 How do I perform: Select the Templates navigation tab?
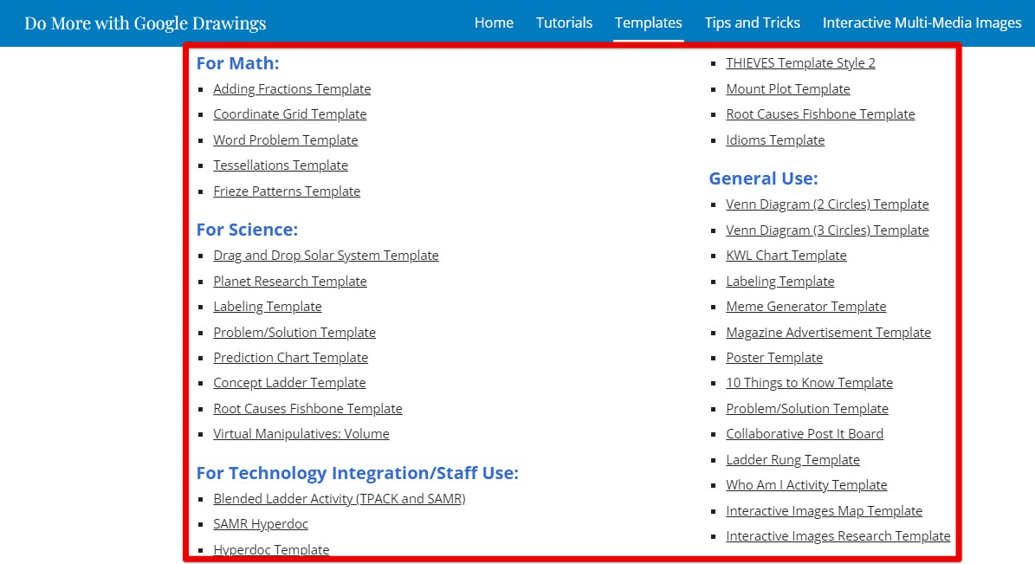[648, 23]
